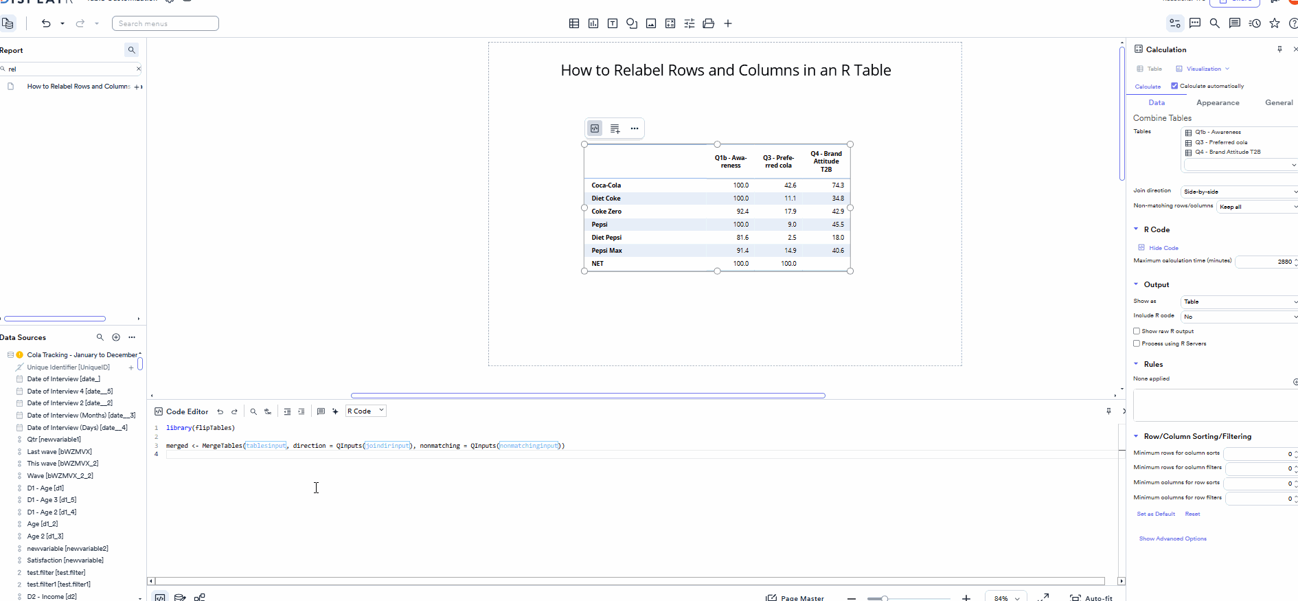
Task: Switch to the General tab
Action: (1279, 102)
